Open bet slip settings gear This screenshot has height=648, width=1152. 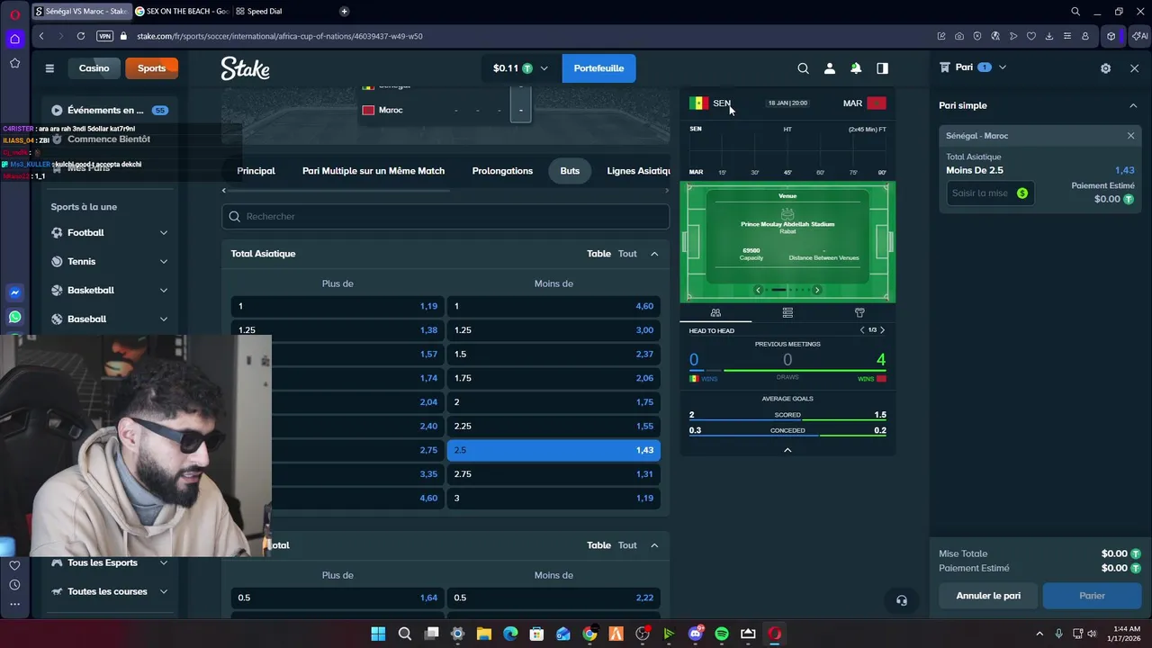click(x=1105, y=68)
